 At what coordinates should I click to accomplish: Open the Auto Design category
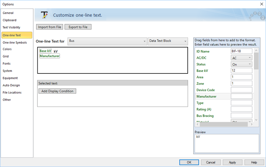tap(11, 85)
